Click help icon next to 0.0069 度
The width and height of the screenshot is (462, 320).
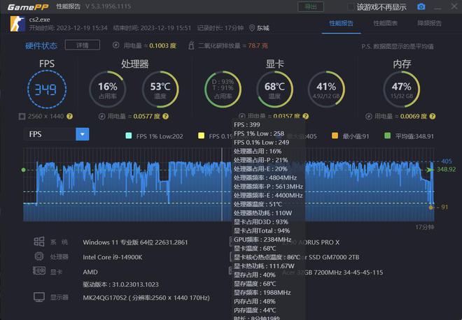pos(432,117)
